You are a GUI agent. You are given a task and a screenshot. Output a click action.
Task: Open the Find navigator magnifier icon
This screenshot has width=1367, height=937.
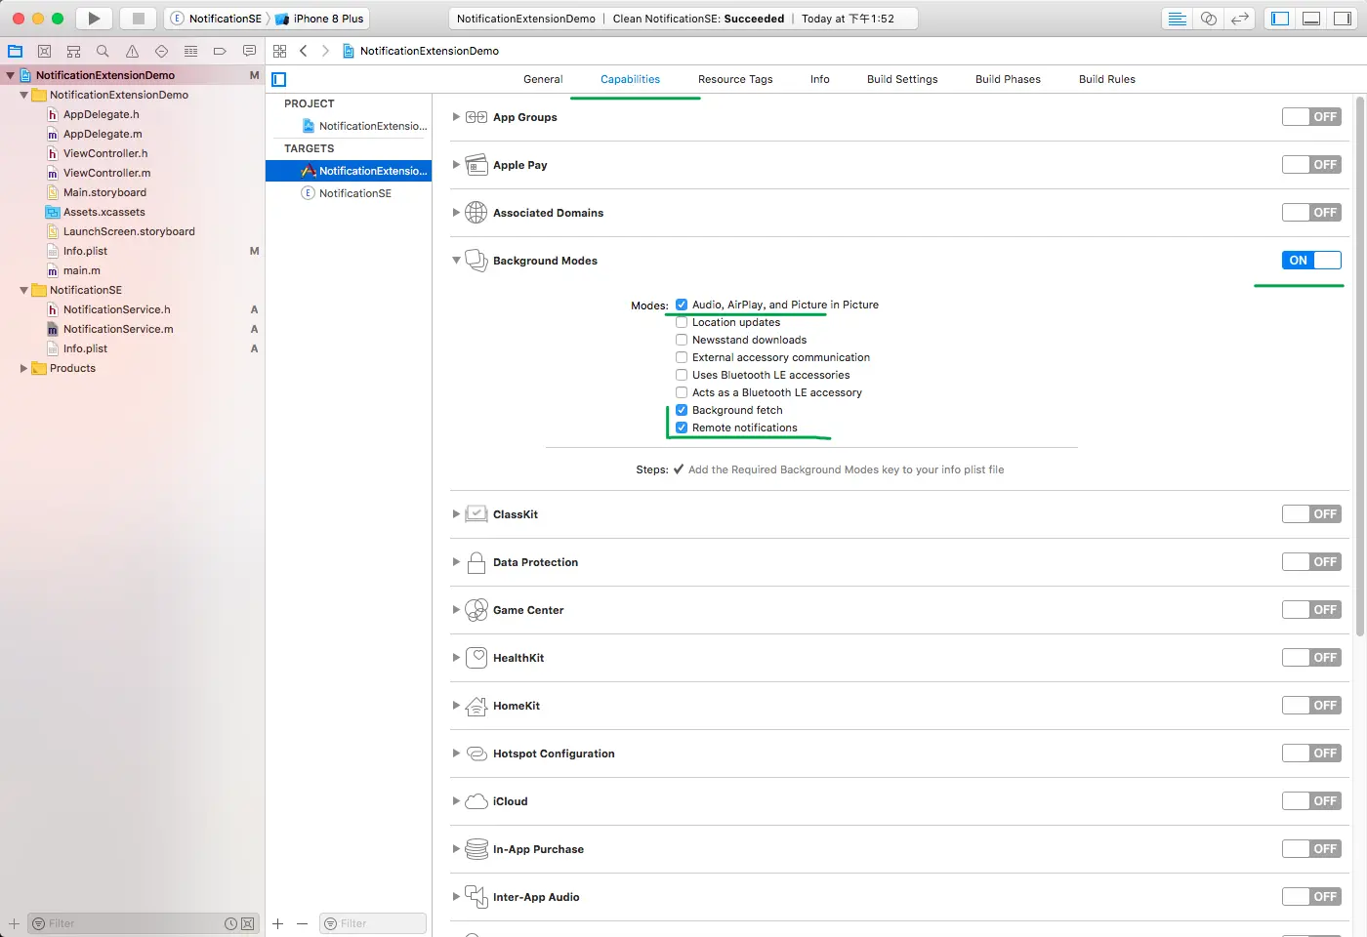(103, 51)
